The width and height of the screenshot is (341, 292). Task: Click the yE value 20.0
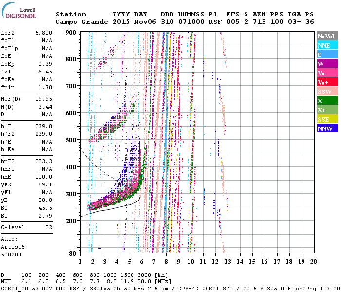click(x=45, y=201)
